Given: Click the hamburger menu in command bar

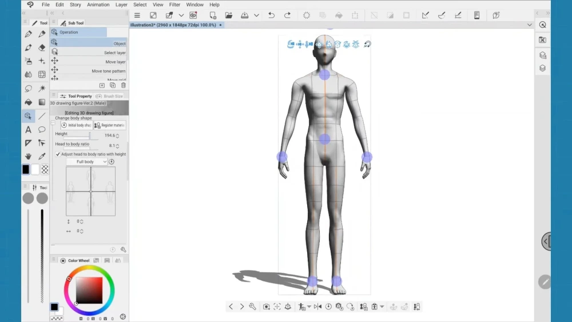Looking at the screenshot, I should coord(137,15).
